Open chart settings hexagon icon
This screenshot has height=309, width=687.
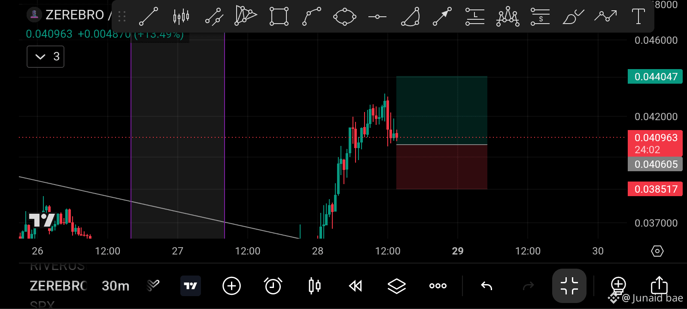pyautogui.click(x=657, y=251)
